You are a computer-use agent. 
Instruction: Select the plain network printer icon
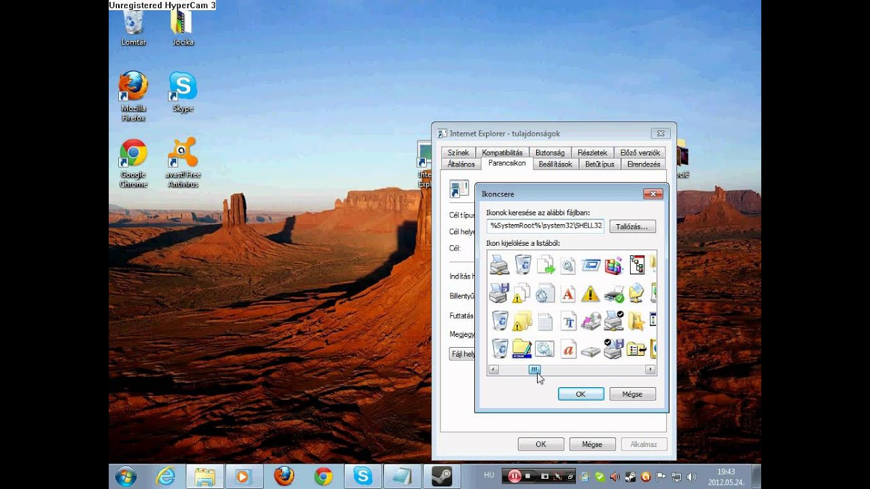tap(499, 265)
